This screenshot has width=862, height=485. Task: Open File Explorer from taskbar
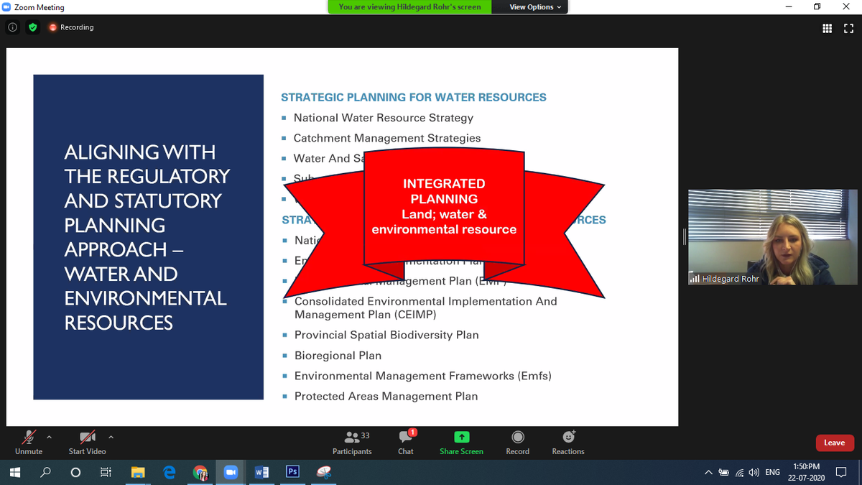pyautogui.click(x=138, y=472)
